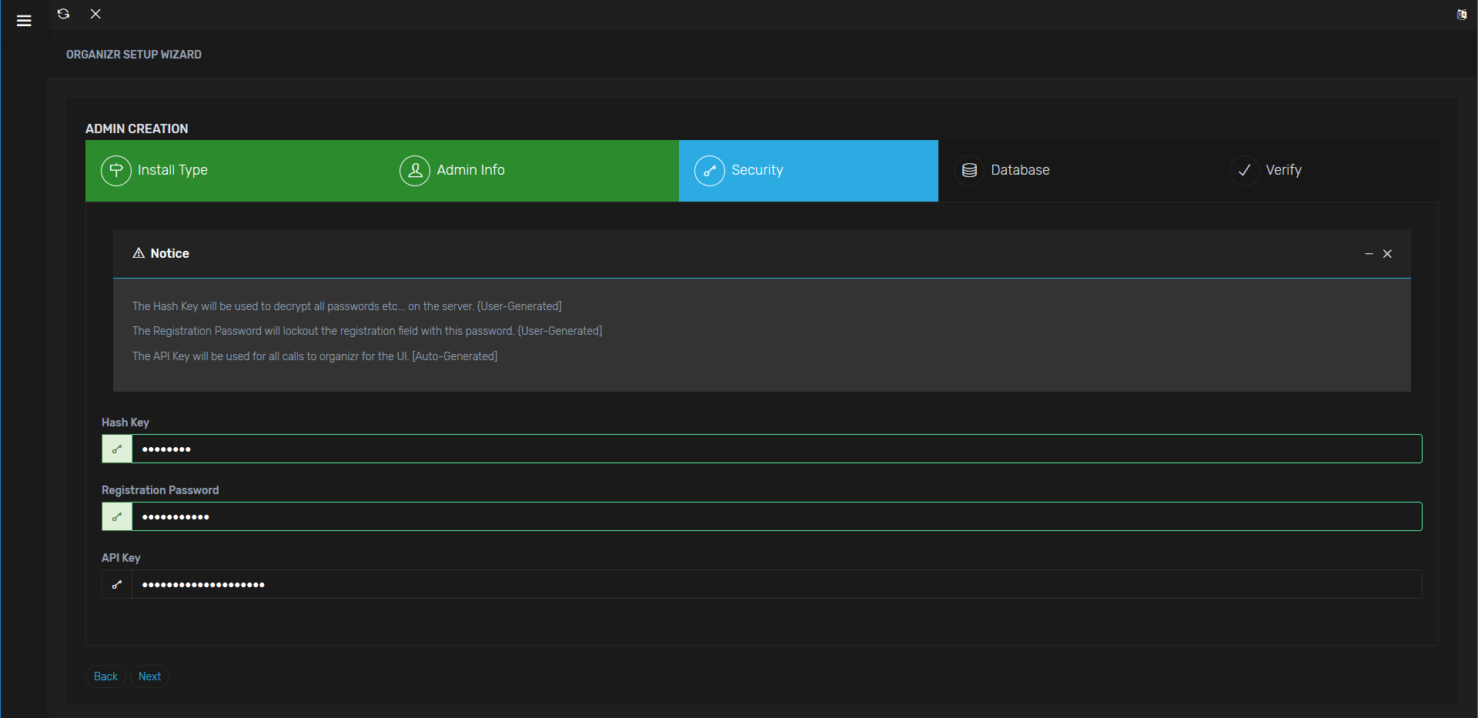Click the Back button
This screenshot has width=1478, height=718.
pos(105,676)
